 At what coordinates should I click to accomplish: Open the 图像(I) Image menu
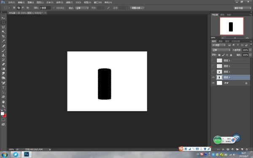tap(30, 2)
